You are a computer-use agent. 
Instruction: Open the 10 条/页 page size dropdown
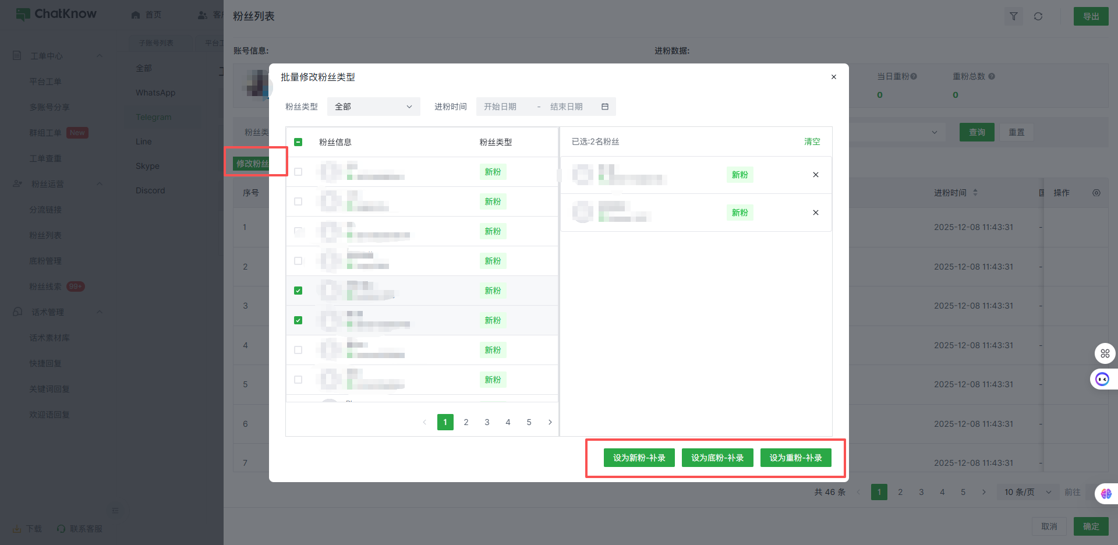click(x=1027, y=492)
